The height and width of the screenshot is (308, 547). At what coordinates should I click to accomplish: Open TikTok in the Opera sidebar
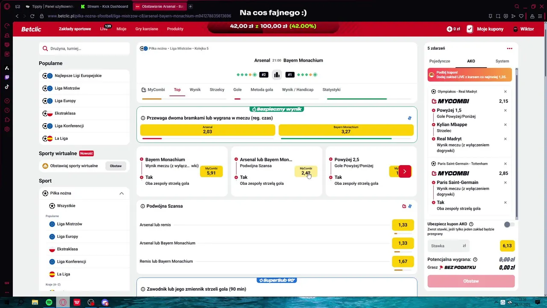[7, 87]
